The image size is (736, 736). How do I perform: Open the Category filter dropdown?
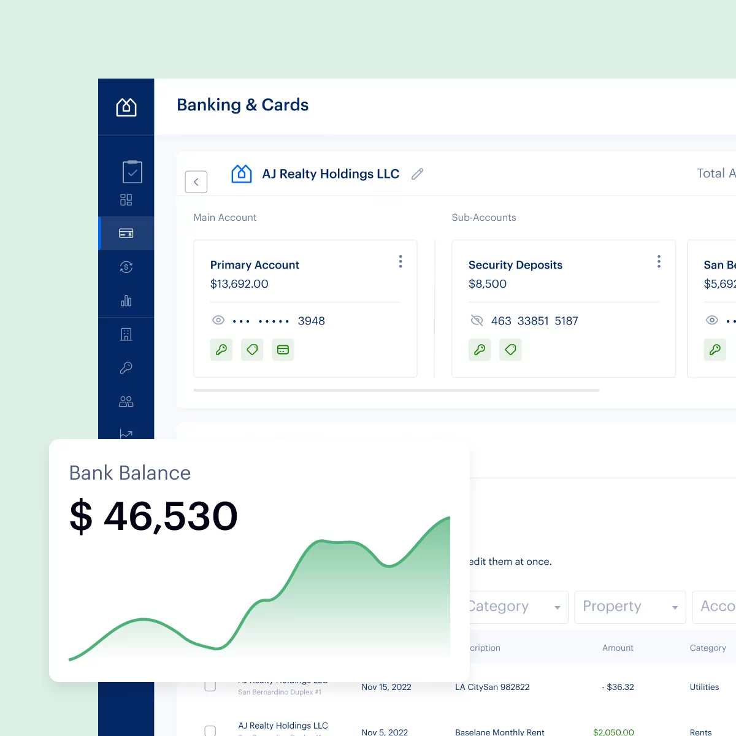coord(519,607)
